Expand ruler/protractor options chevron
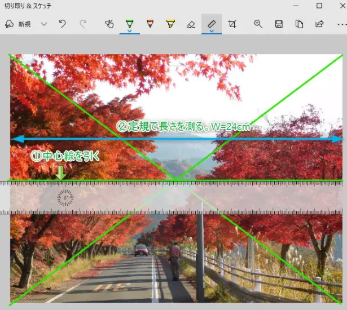 212,31
